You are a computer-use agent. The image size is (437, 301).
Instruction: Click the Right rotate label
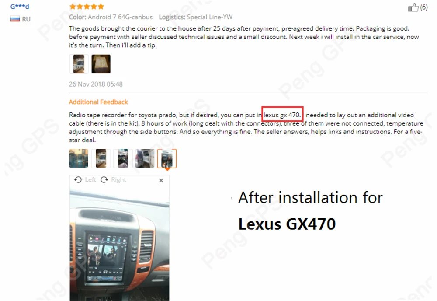coord(118,180)
